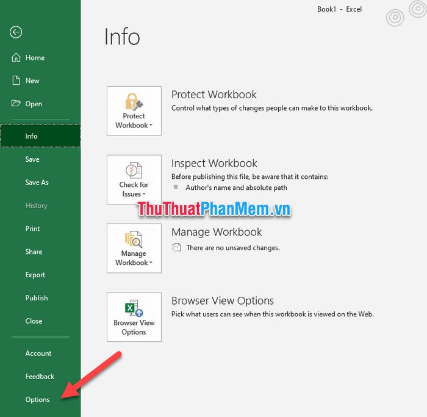Choose Save As in the sidebar
The image size is (427, 417).
[40, 183]
